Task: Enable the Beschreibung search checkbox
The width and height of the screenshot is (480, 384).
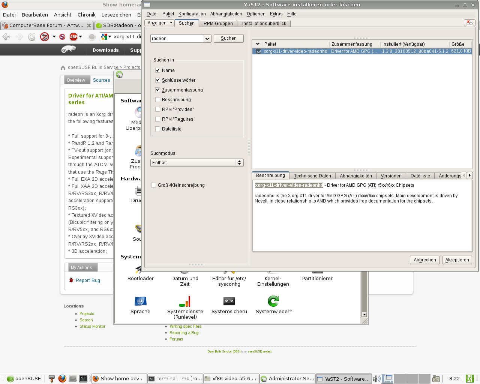Action: [157, 99]
